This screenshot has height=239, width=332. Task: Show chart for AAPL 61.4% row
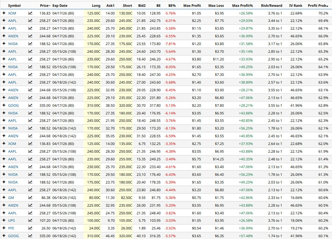point(30,159)
